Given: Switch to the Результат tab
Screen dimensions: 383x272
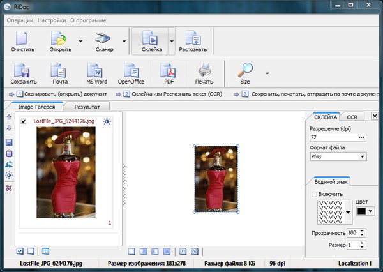Looking at the screenshot, I should point(87,107).
